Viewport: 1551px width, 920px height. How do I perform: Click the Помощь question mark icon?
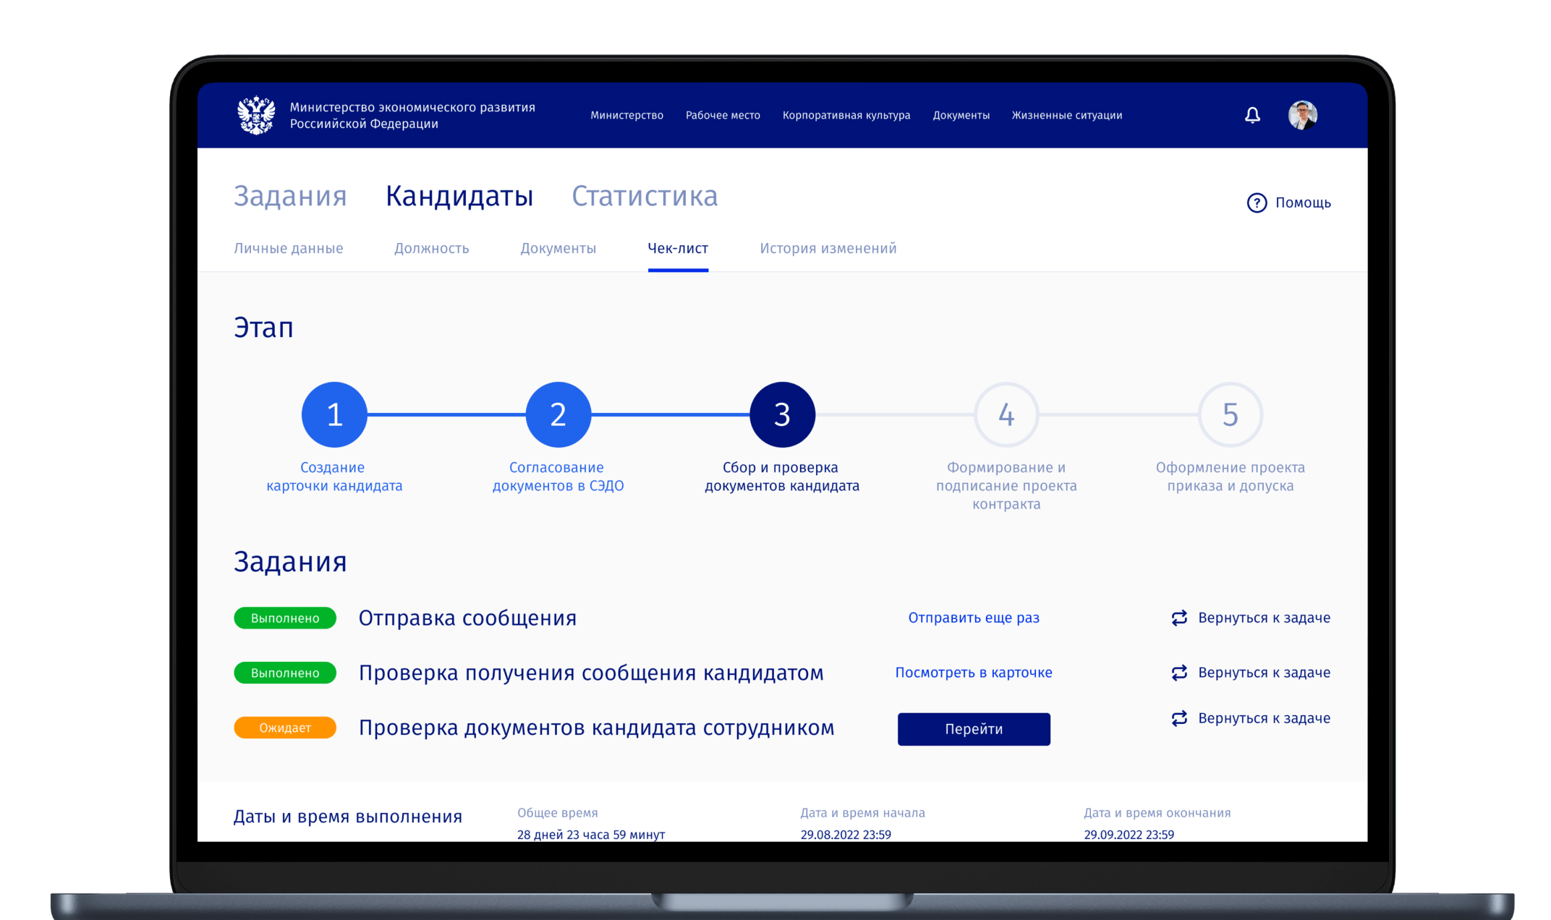point(1257,203)
